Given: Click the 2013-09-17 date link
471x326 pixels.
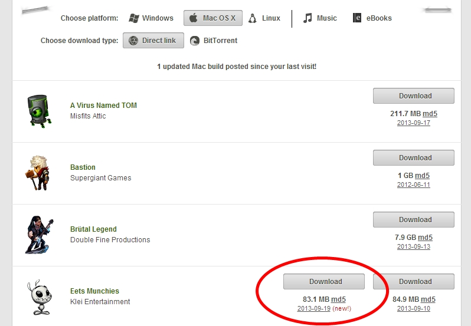Looking at the screenshot, I should pos(414,123).
